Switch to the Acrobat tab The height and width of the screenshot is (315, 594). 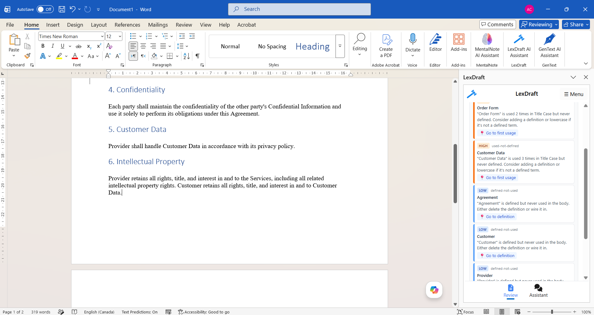click(x=246, y=25)
